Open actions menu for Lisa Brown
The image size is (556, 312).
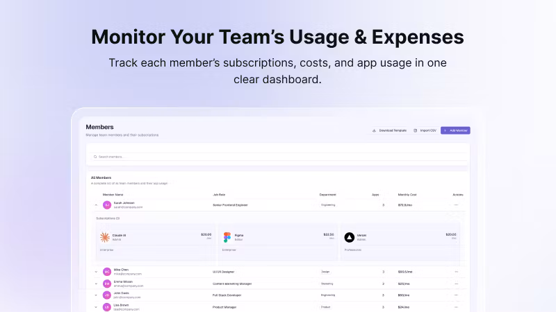pyautogui.click(x=457, y=306)
